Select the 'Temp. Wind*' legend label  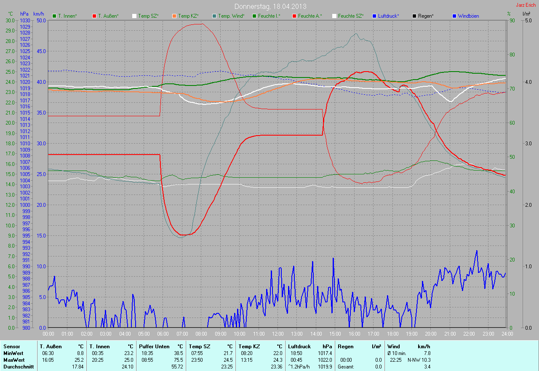pos(231,16)
